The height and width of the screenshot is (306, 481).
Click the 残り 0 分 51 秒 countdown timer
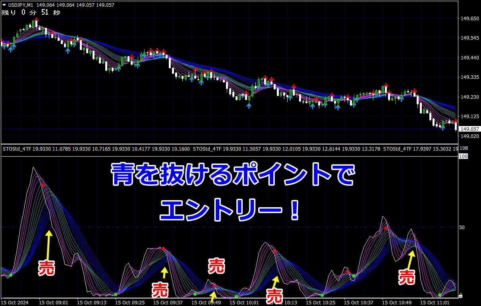pos(31,13)
